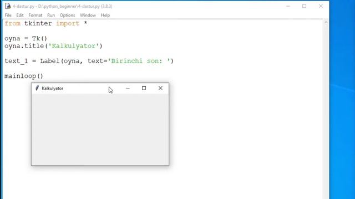355x199 pixels.
Task: Click inside the empty Kalkulyator window body
Action: pos(100,129)
